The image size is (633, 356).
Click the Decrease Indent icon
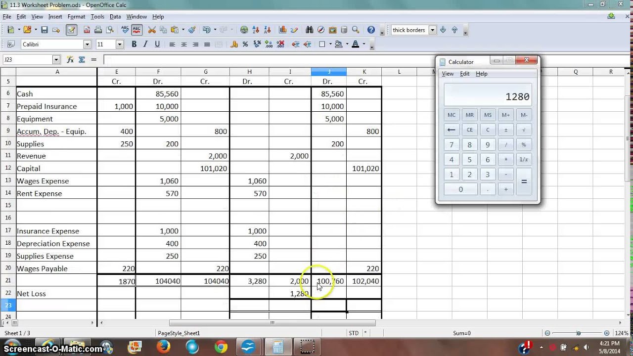point(296,44)
